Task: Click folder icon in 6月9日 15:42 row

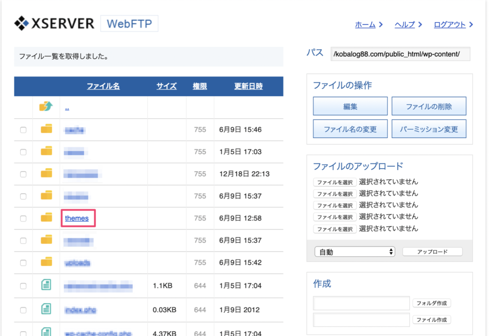Action: tap(46, 262)
